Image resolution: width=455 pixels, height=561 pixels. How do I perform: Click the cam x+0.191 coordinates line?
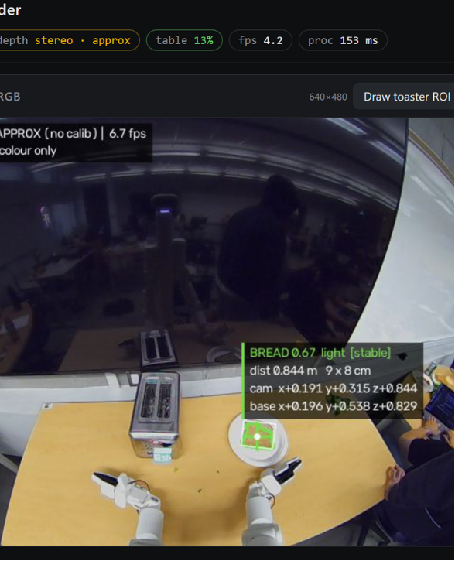click(x=334, y=388)
